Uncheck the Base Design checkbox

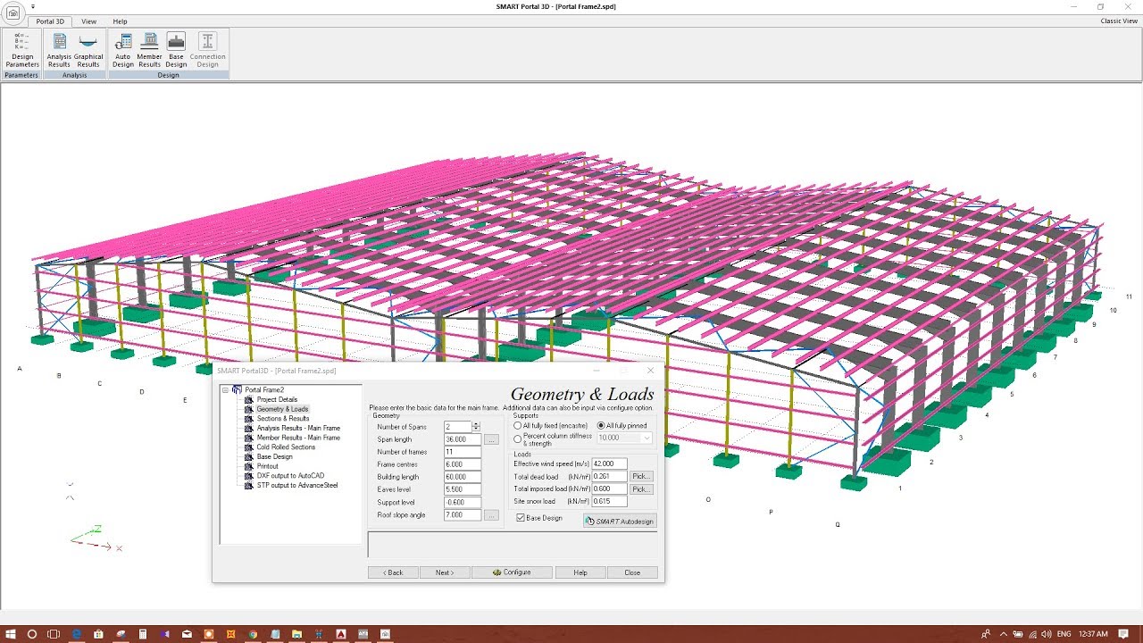521,518
